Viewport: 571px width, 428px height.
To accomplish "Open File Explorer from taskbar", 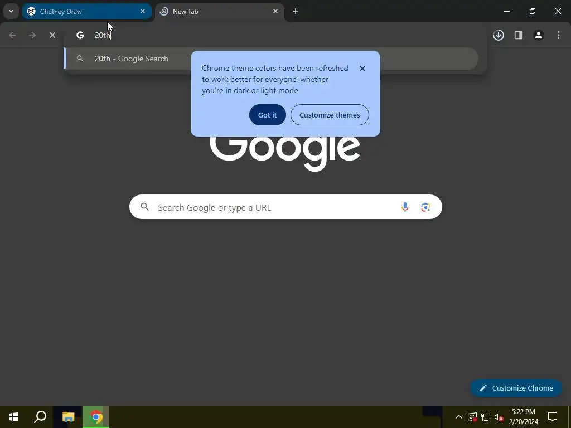I will (68, 417).
